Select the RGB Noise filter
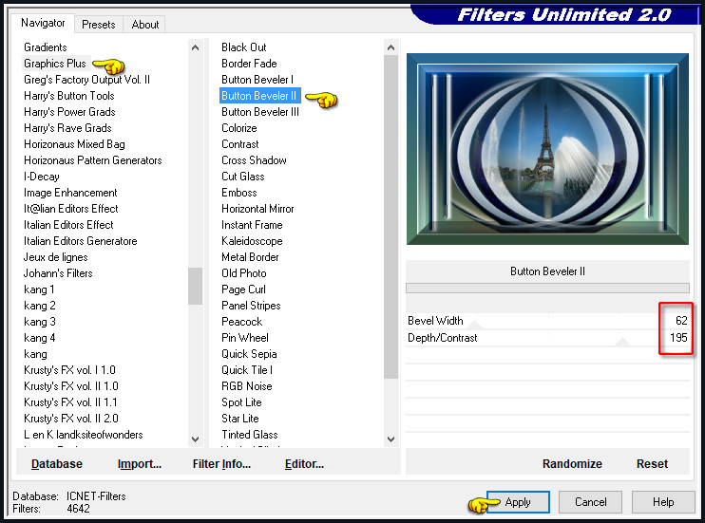The width and height of the screenshot is (705, 523). (x=247, y=386)
